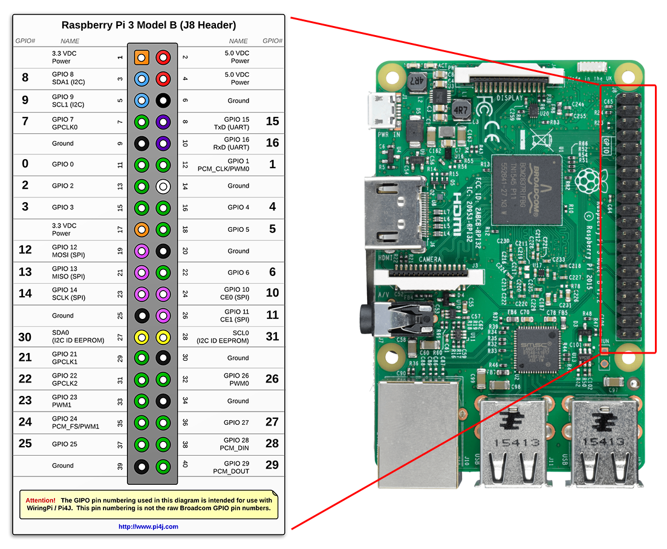This screenshot has width=667, height=549.
Task: Select the magenta pin 19 MOSI circle
Action: tap(142, 251)
